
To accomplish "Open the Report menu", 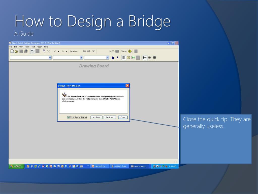I will (40, 47).
